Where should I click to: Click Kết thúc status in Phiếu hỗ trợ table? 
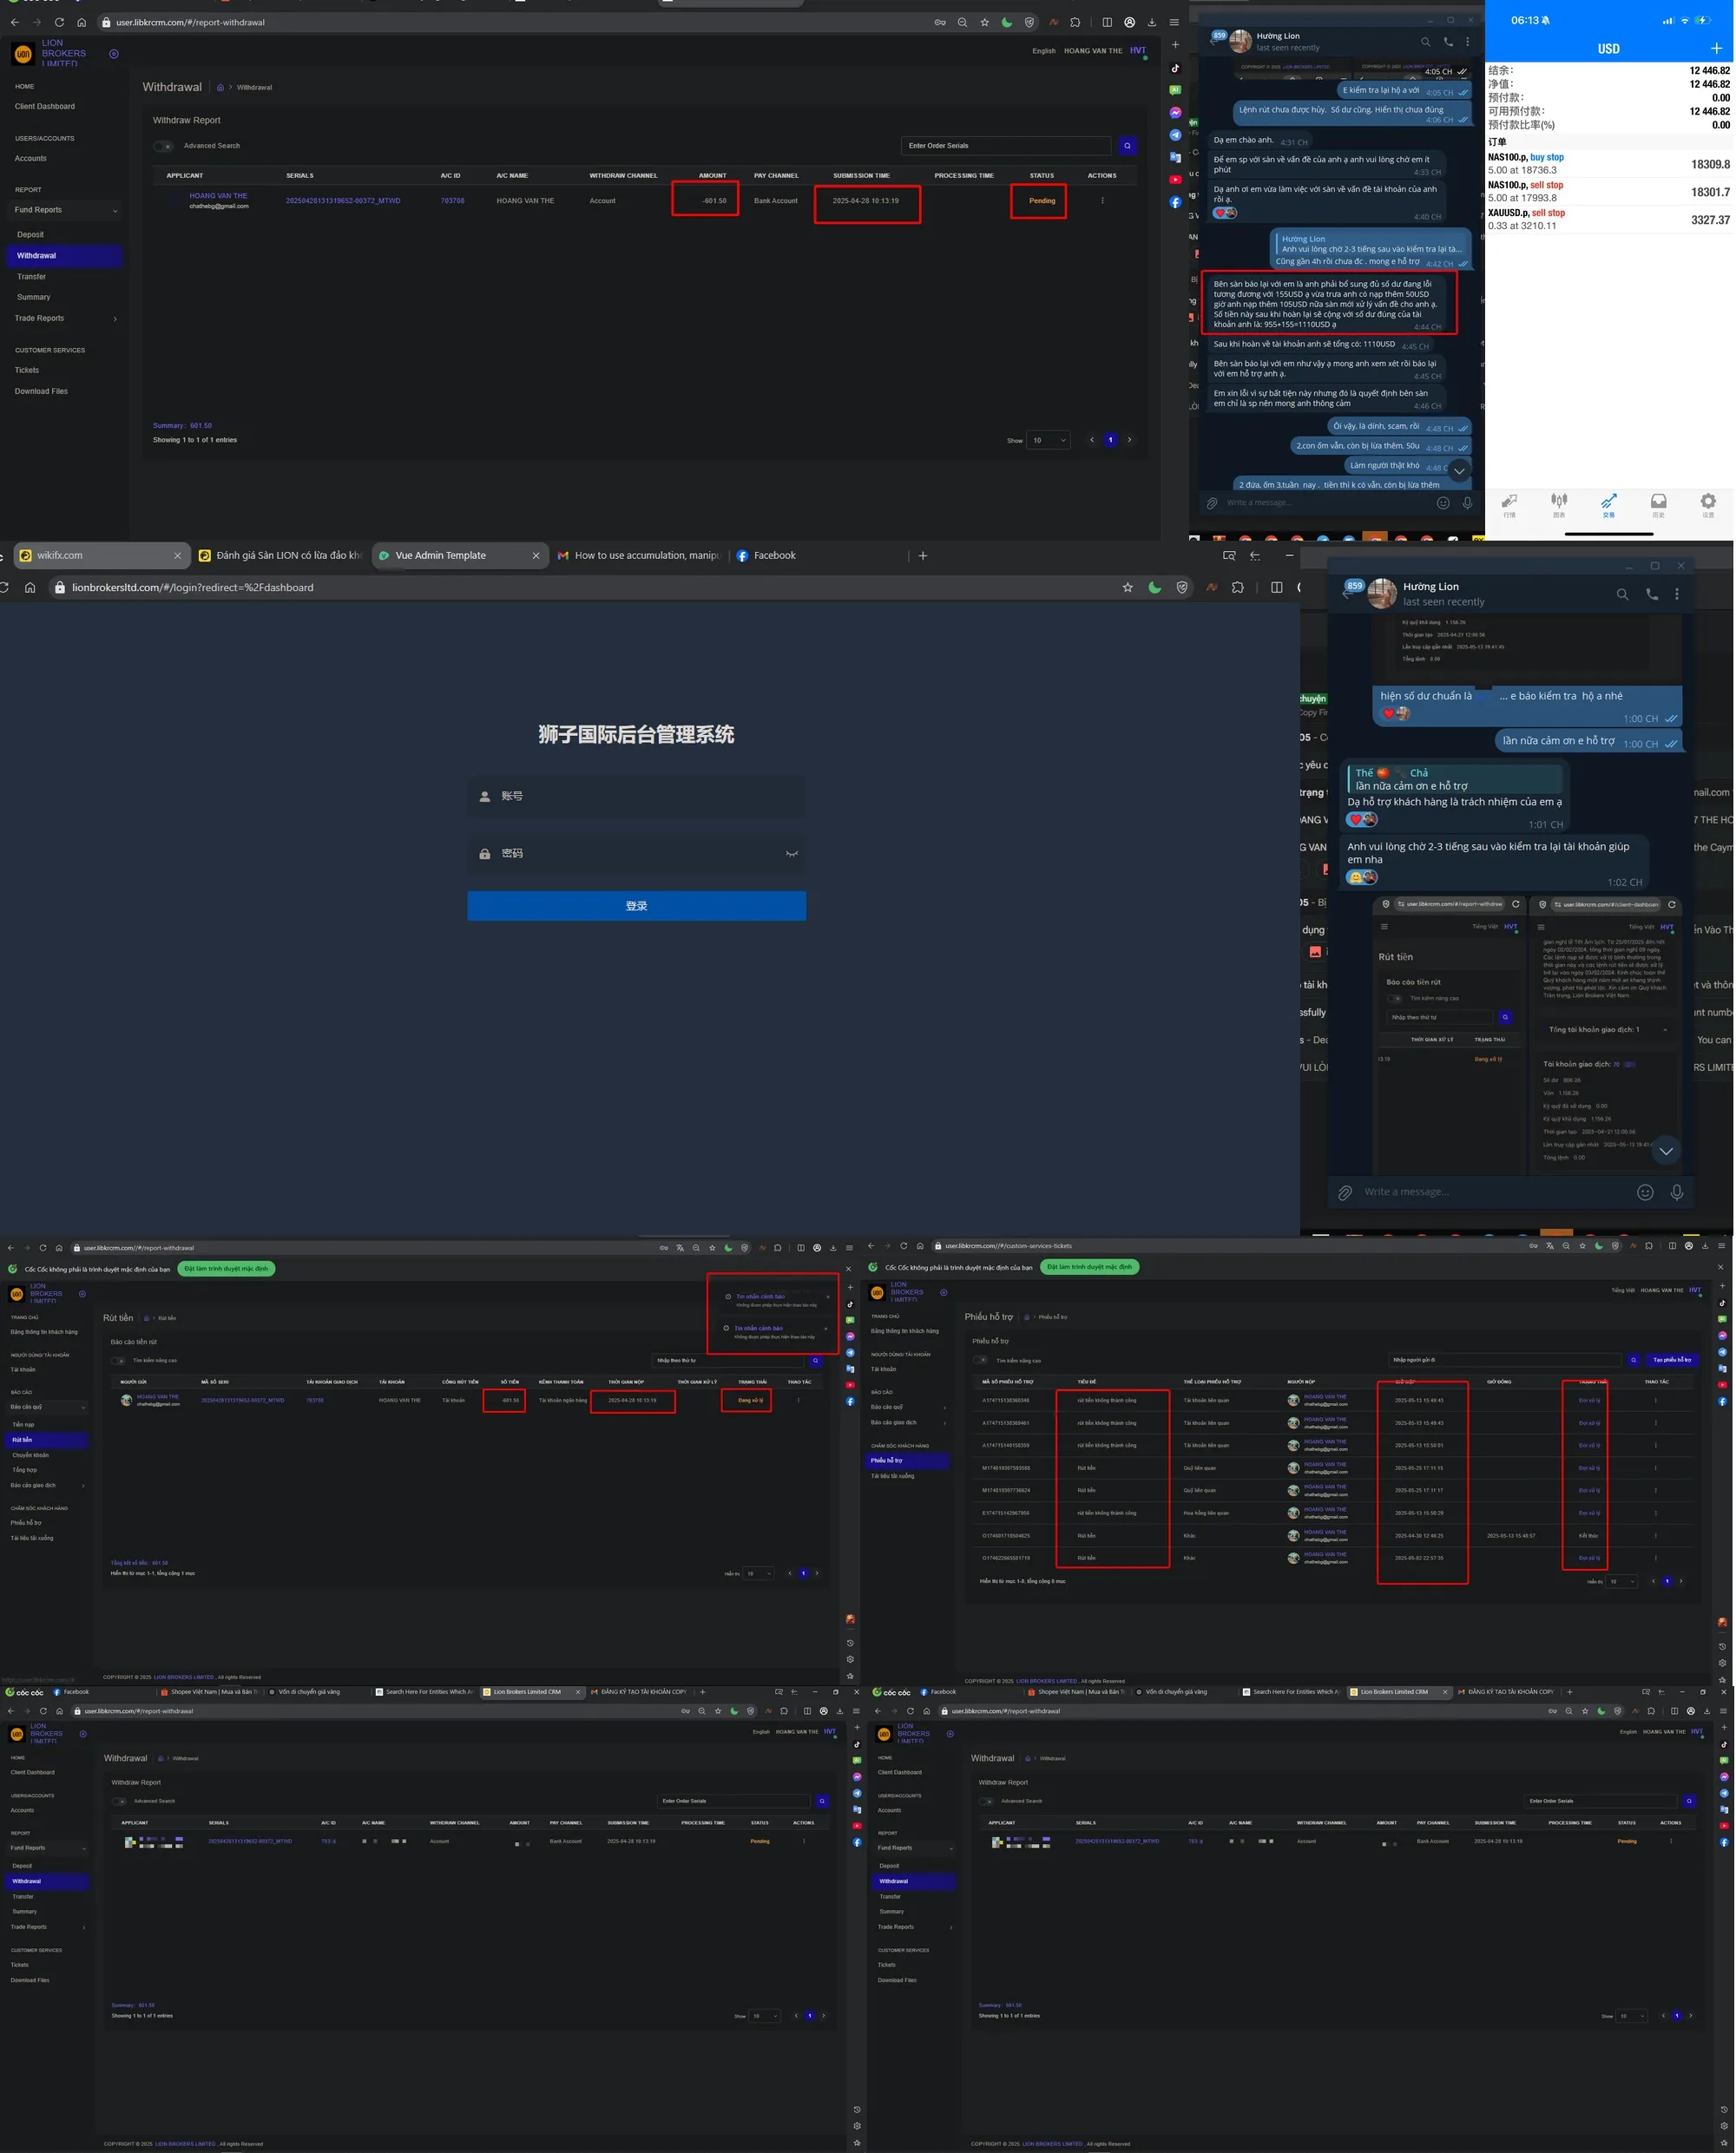click(1588, 1535)
